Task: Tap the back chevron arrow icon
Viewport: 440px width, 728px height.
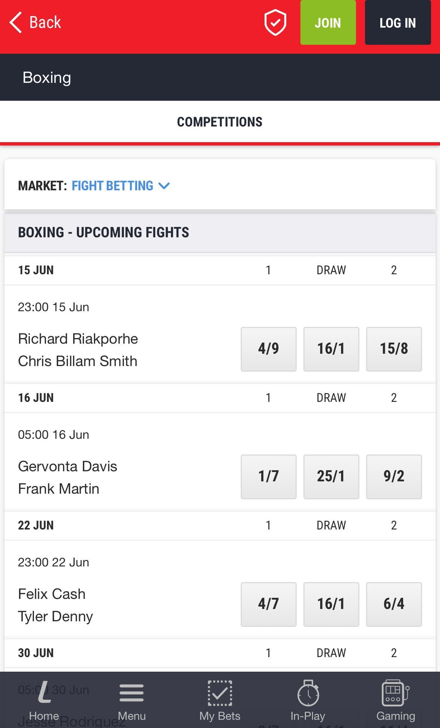Action: pos(15,22)
